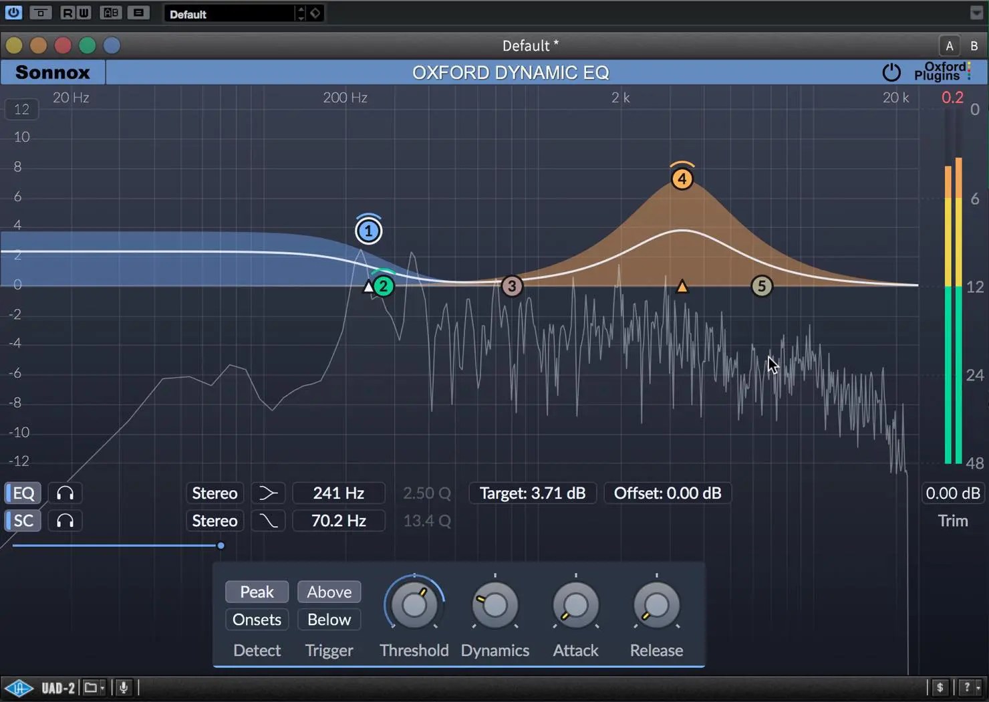Toggle the SC side-chain button
The image size is (989, 702).
23,521
